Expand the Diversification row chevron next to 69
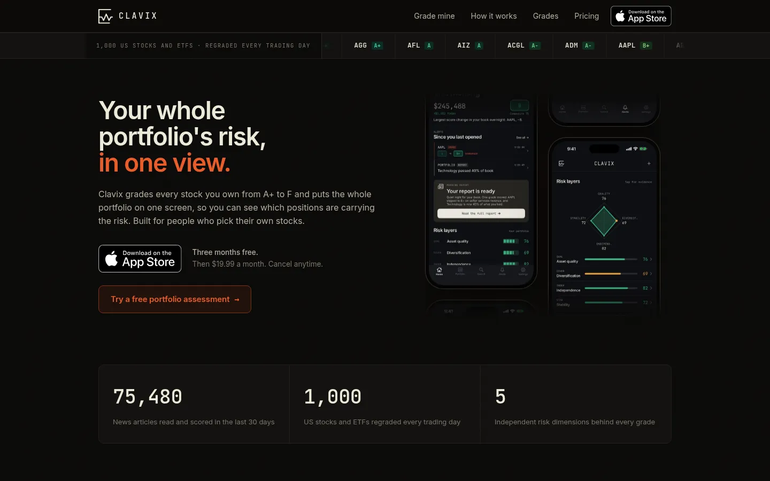The image size is (770, 481). coord(651,274)
